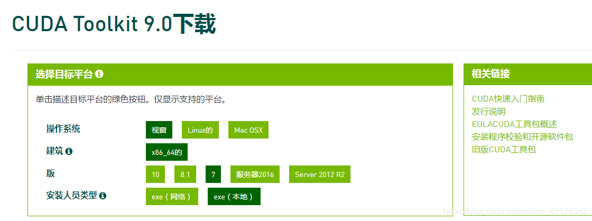Select the x86_64的 architecture button
This screenshot has height=221, width=592.
166,152
